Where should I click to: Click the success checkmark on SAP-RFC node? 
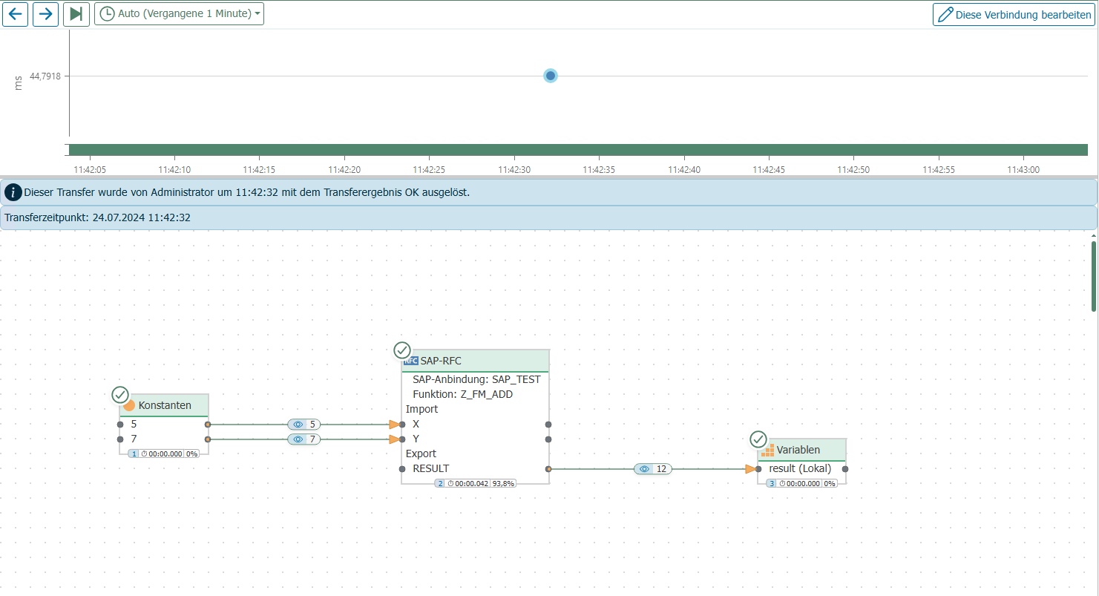401,350
